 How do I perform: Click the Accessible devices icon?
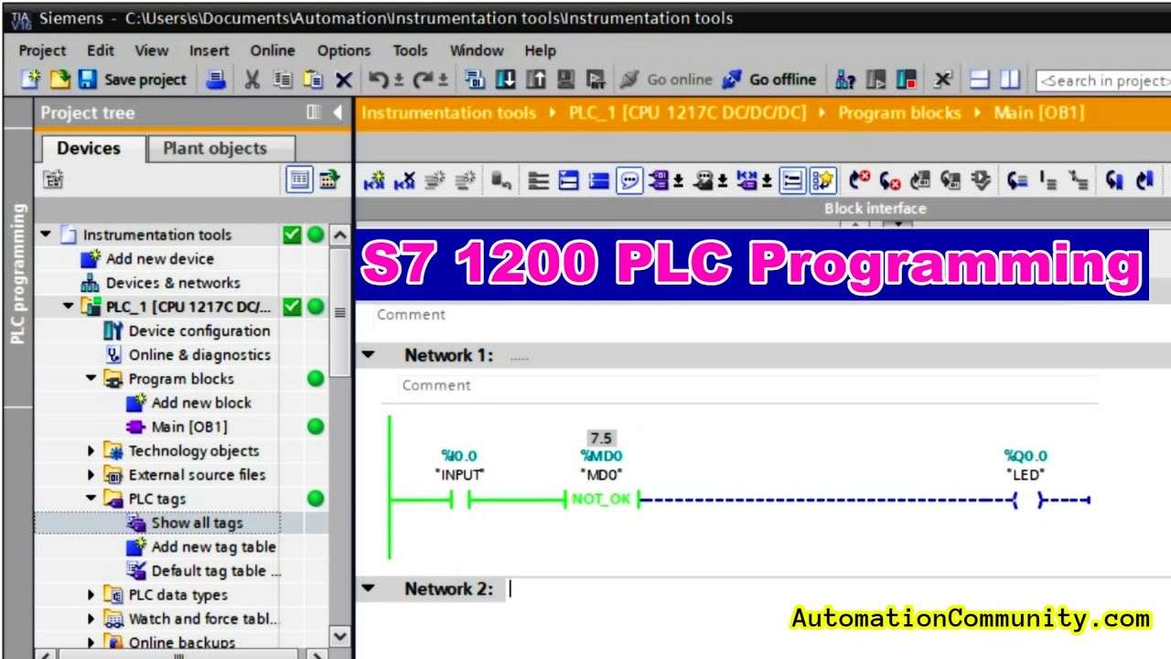pos(845,80)
